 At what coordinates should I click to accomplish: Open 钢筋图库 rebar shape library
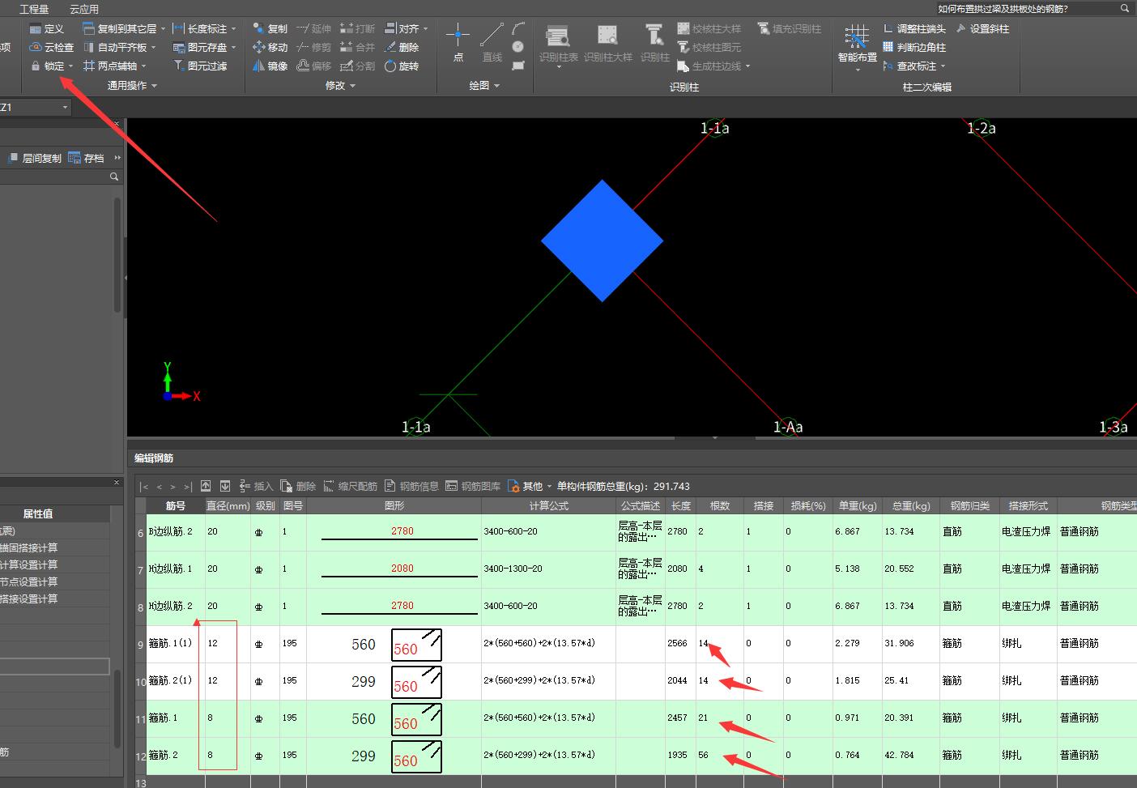(473, 486)
